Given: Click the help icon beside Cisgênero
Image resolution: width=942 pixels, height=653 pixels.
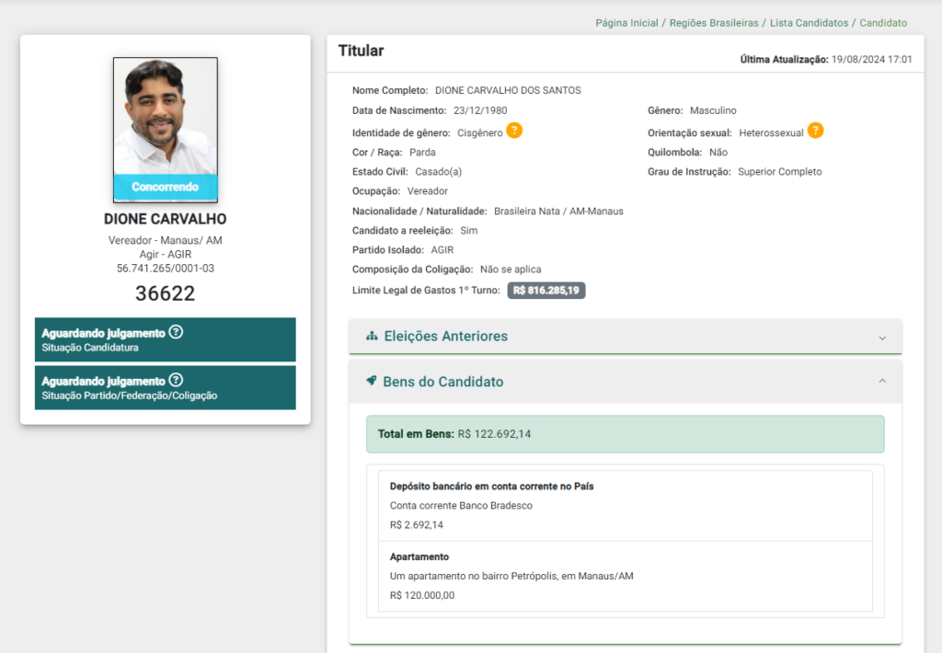Looking at the screenshot, I should point(514,131).
